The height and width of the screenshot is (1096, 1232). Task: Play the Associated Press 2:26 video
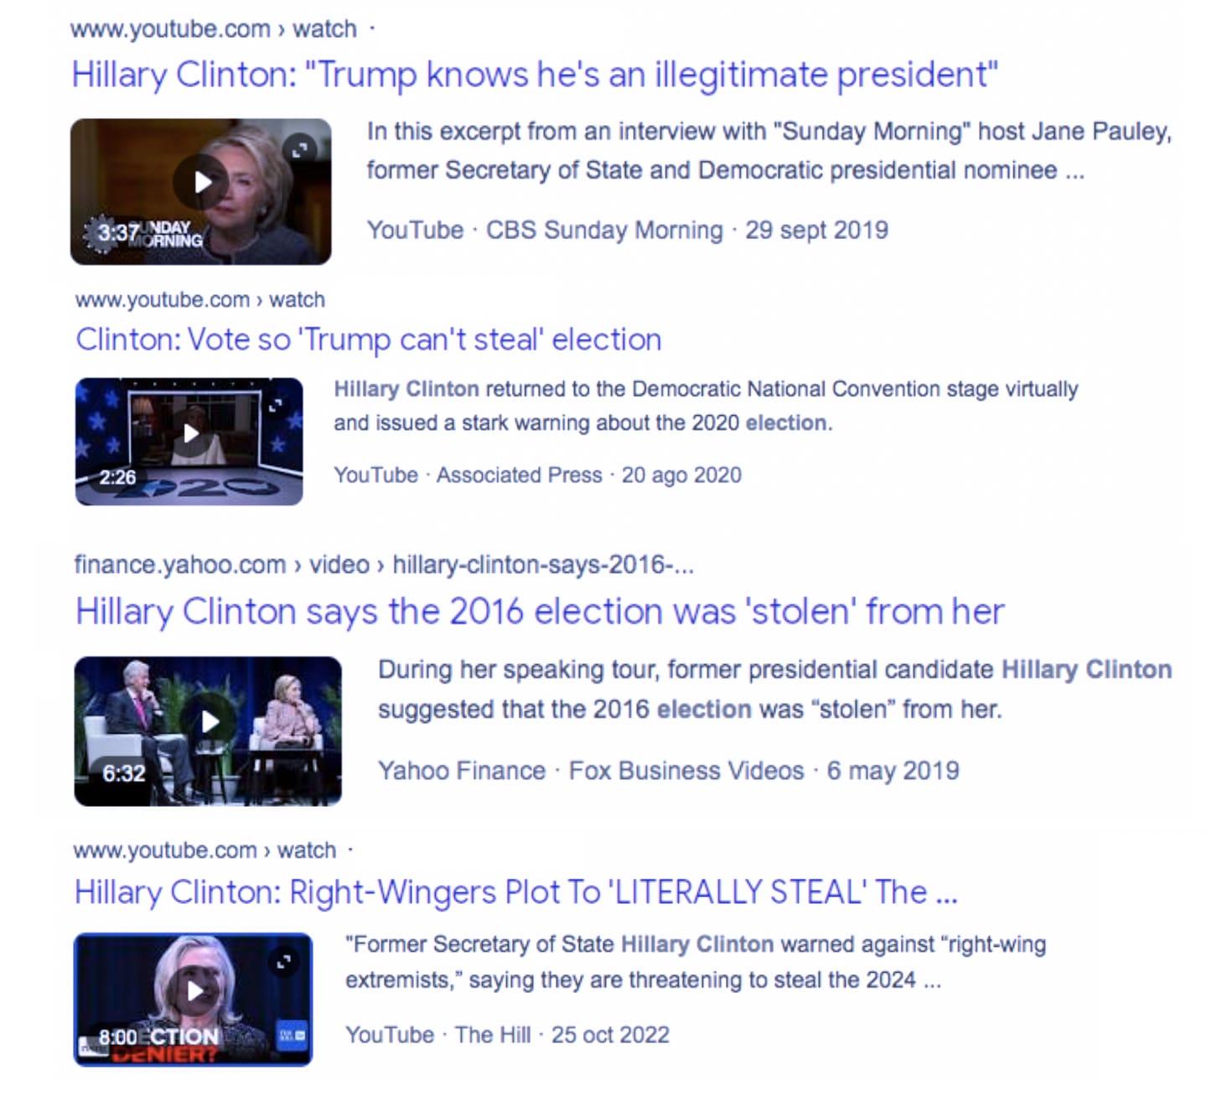click(190, 433)
